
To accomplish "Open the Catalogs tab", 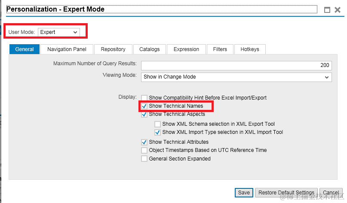I will pos(149,49).
